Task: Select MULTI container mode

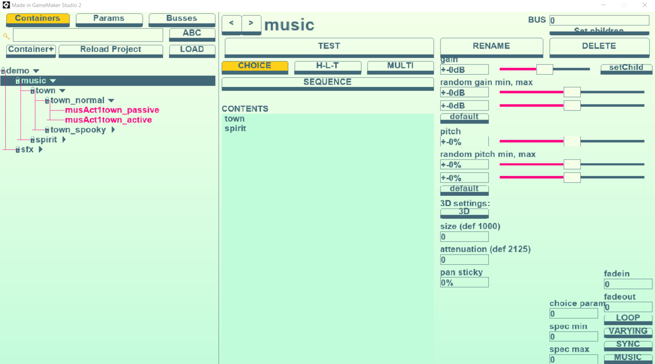Action: (x=401, y=67)
